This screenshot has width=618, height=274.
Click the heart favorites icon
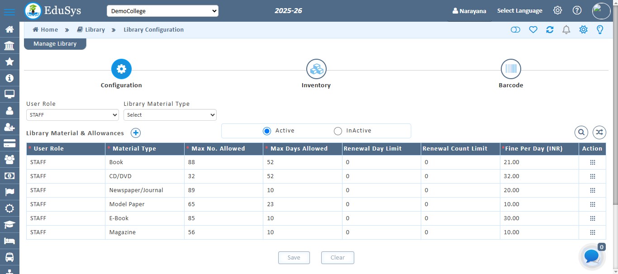pyautogui.click(x=533, y=30)
